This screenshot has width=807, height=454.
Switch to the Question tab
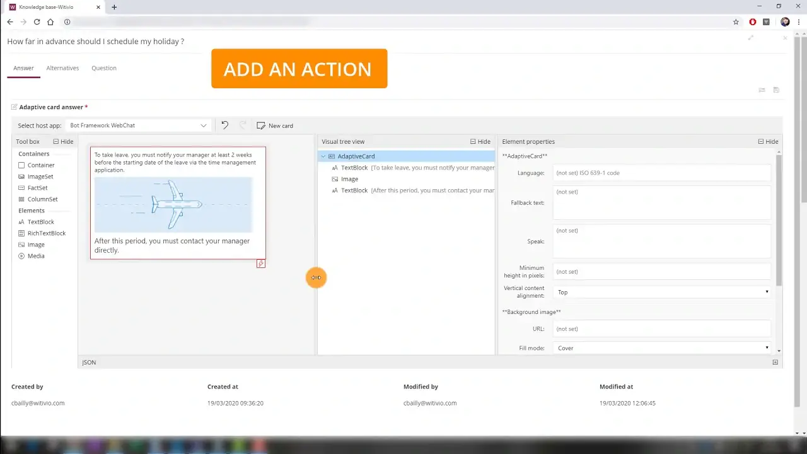click(104, 68)
